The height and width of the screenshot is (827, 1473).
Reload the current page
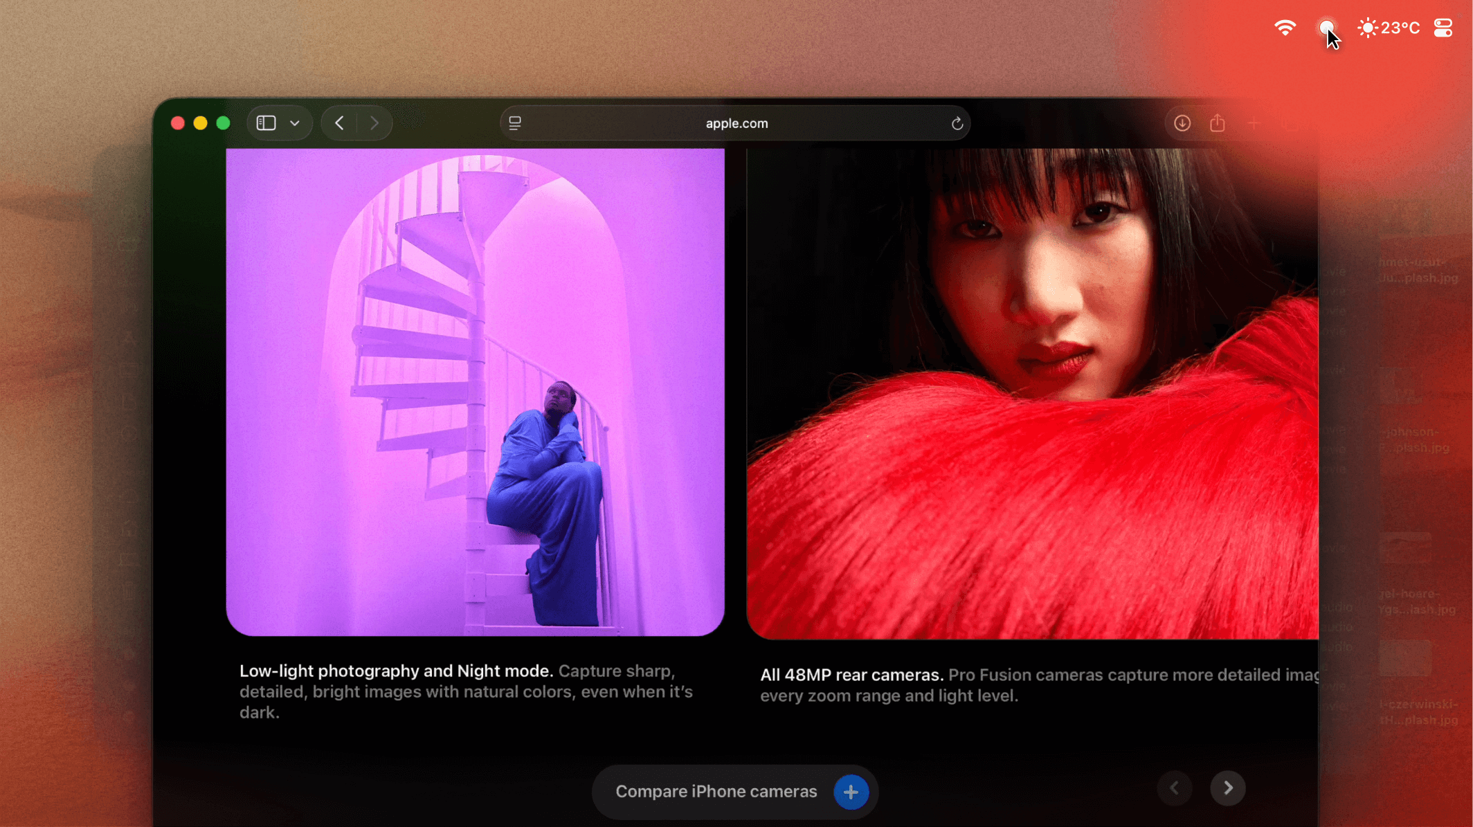tap(957, 123)
